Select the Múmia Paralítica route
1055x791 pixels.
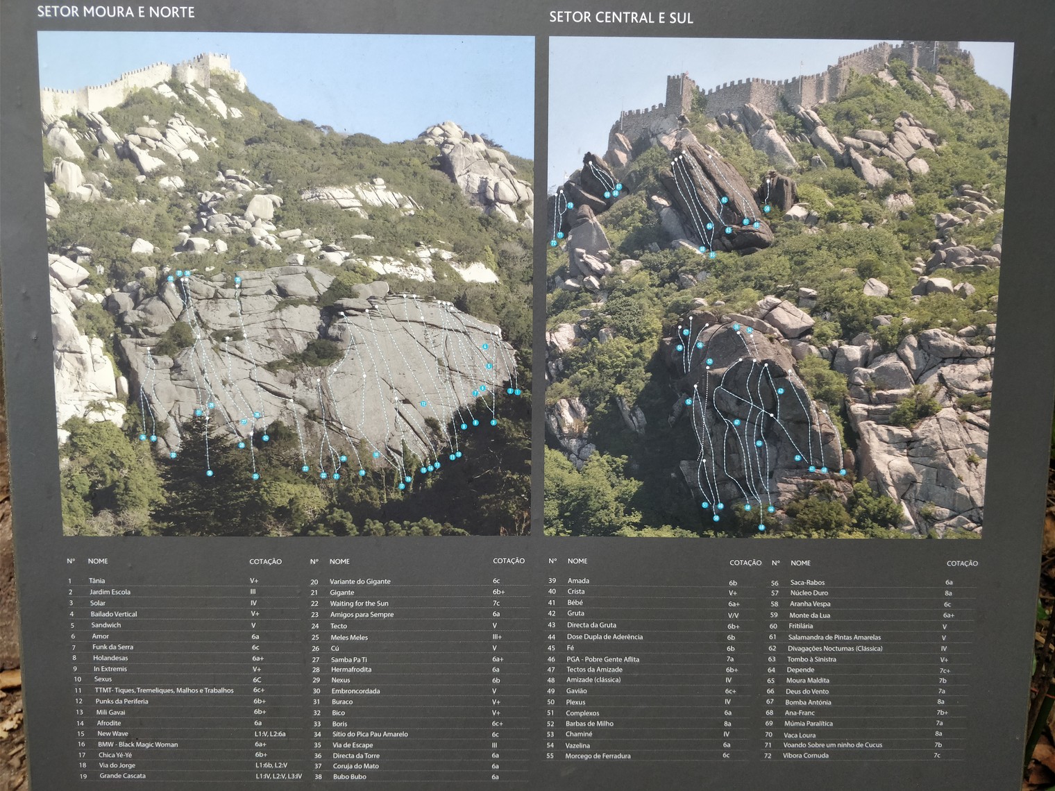click(808, 723)
